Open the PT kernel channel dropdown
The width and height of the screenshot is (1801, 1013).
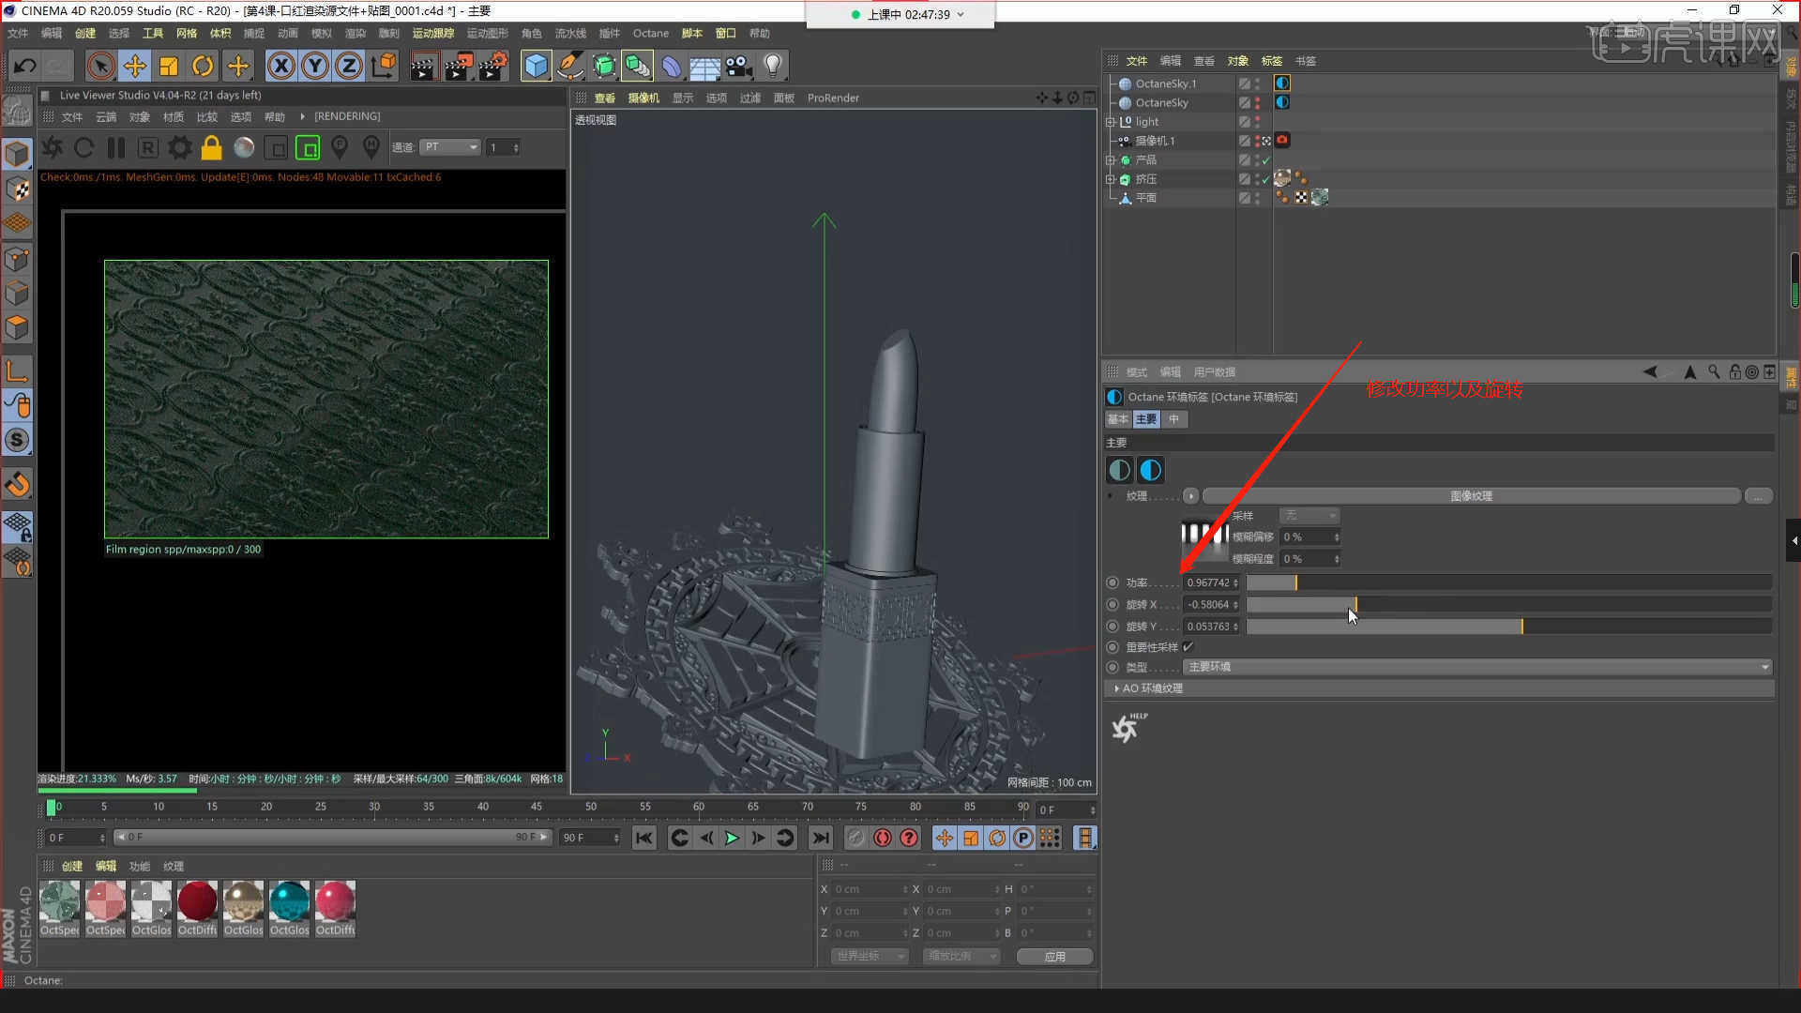pyautogui.click(x=450, y=147)
